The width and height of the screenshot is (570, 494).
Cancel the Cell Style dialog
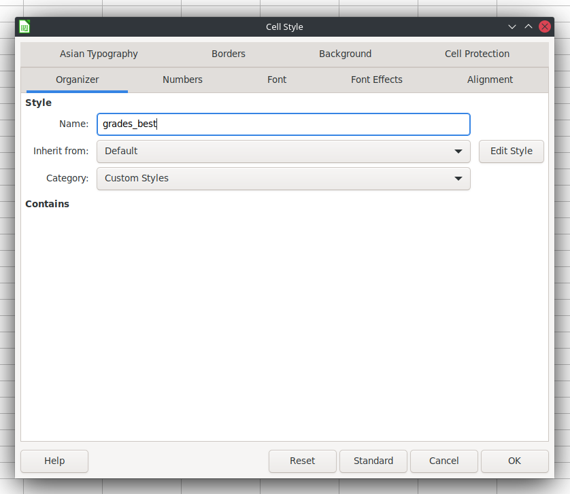[x=444, y=461]
